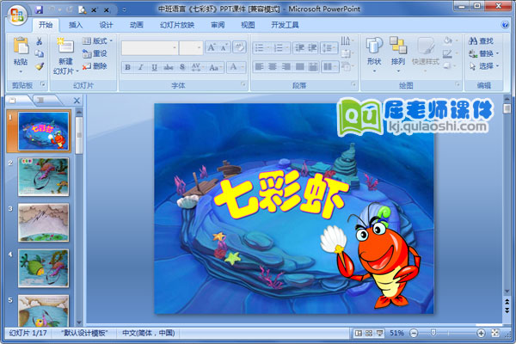Open PowerPoint Help icon
This screenshot has height=344, width=516.
505,25
